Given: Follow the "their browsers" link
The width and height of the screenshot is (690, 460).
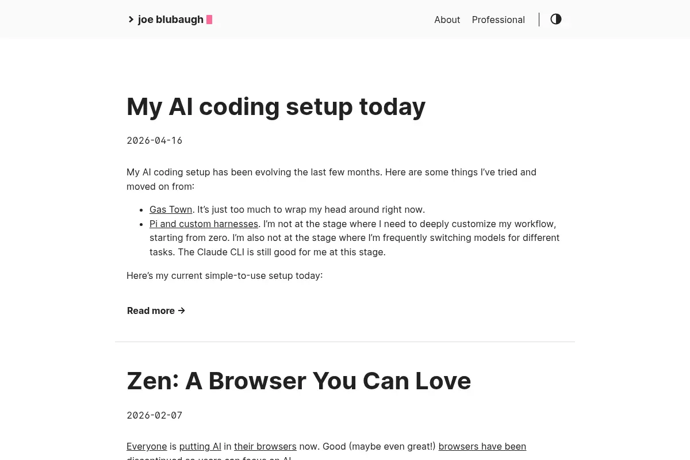Looking at the screenshot, I should pos(265,446).
